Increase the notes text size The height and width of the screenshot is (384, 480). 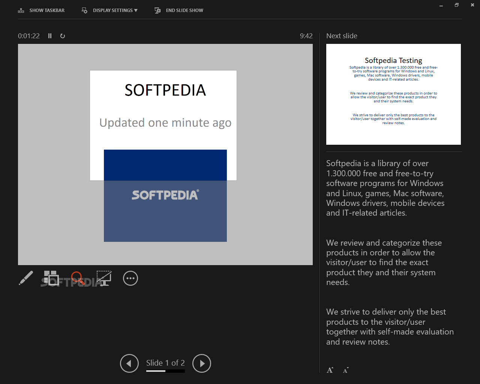tap(330, 370)
